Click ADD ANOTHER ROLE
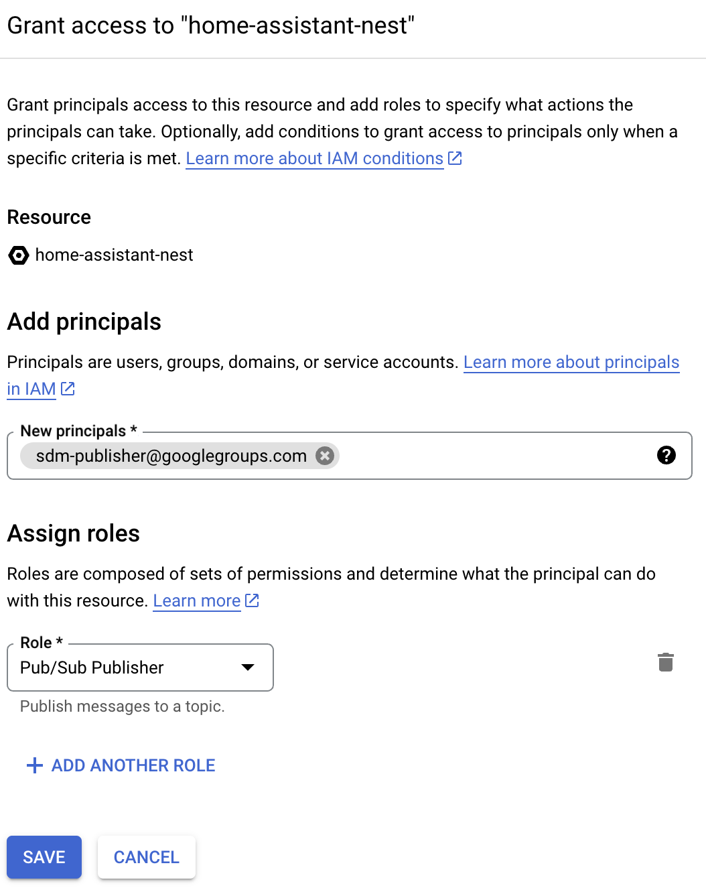This screenshot has height=894, width=706. click(132, 765)
